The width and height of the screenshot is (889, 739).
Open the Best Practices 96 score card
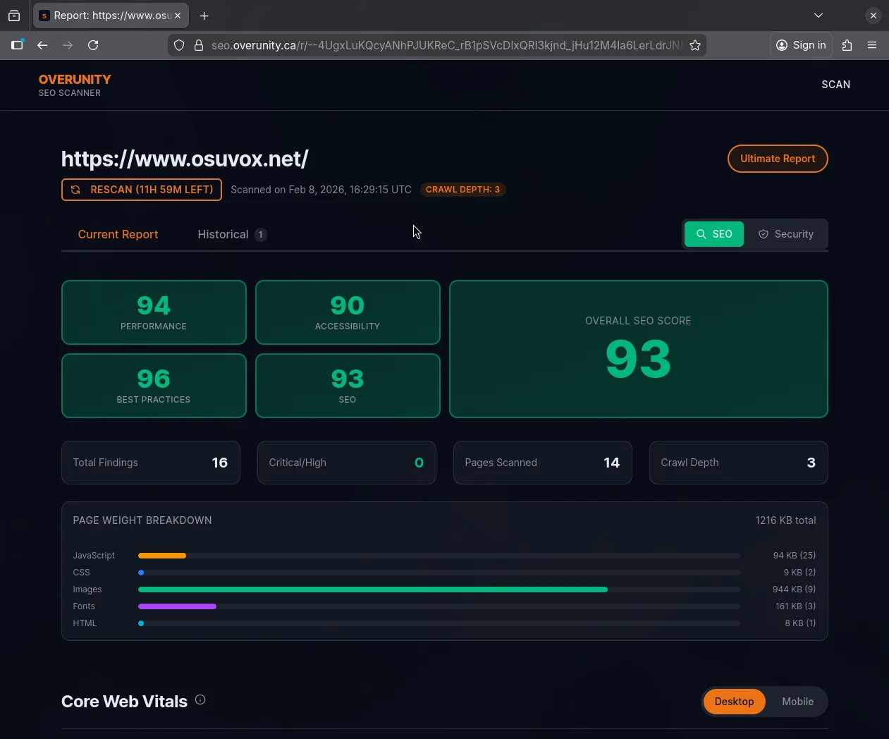[154, 386]
